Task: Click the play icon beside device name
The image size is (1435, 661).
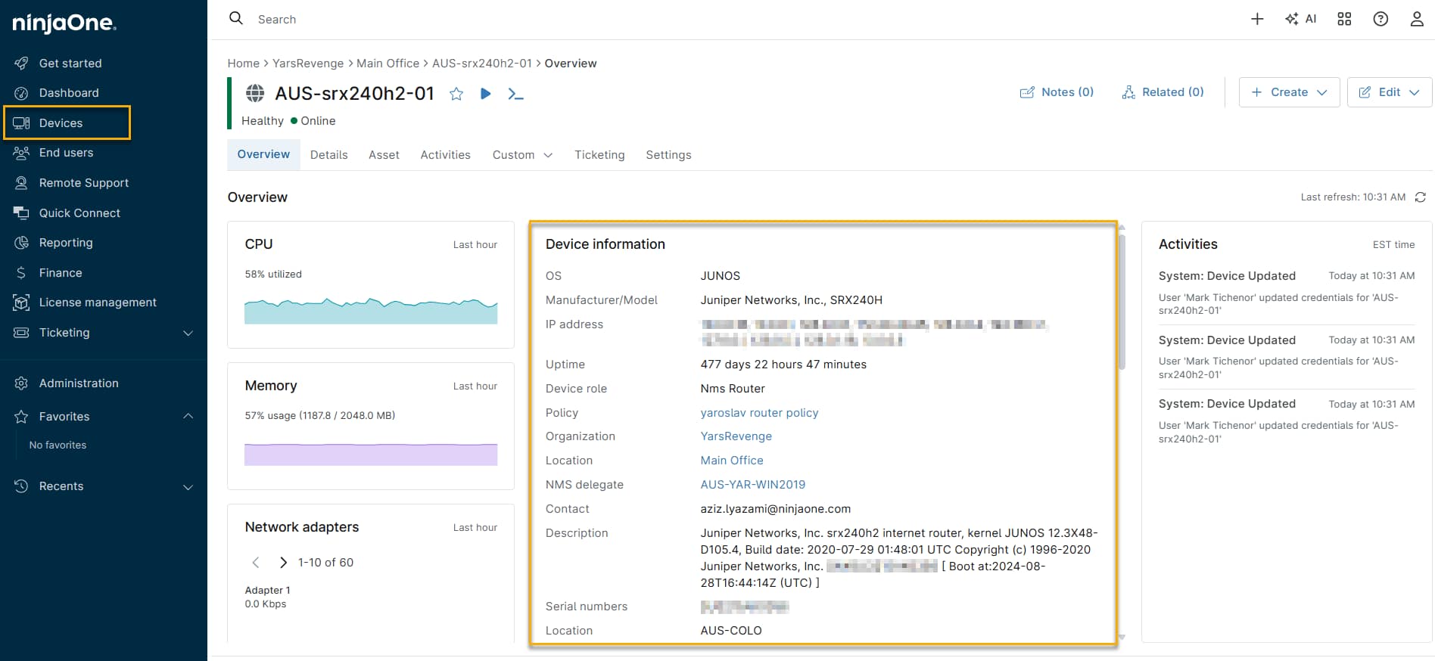Action: (x=486, y=94)
